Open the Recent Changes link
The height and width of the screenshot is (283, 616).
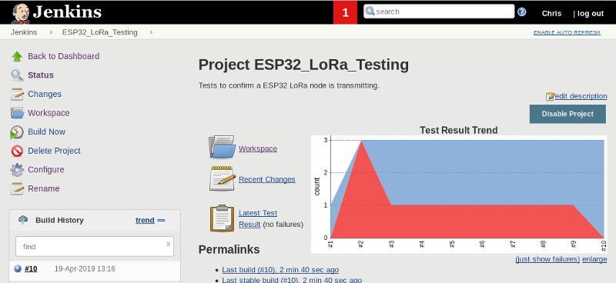click(x=266, y=179)
